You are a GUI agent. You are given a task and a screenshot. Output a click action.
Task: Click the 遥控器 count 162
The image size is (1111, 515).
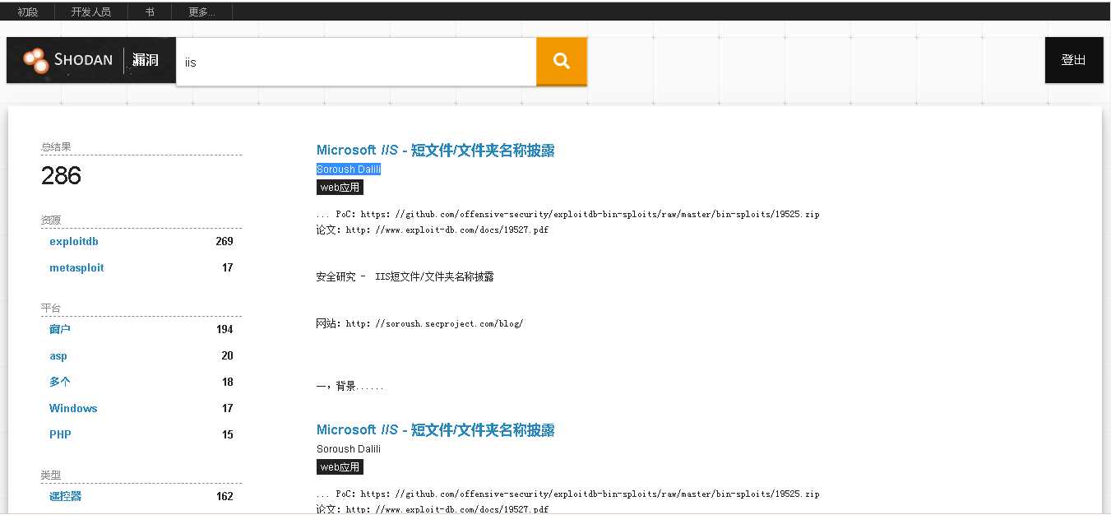[x=224, y=496]
